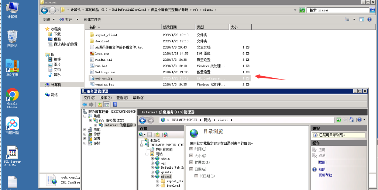Viewport: 378px width, 190px height.
Task: Open the 360 Zip desktop shortcut
Action: click(x=12, y=68)
